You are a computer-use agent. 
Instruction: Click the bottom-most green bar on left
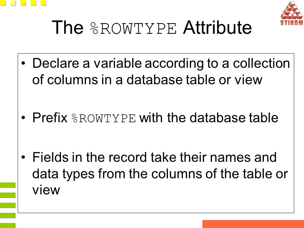click(x=8, y=226)
